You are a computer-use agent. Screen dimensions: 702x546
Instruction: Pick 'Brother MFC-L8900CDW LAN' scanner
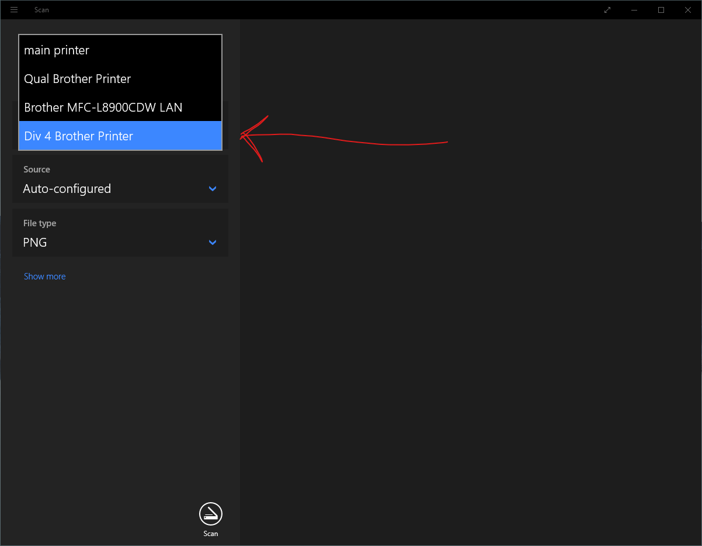120,108
